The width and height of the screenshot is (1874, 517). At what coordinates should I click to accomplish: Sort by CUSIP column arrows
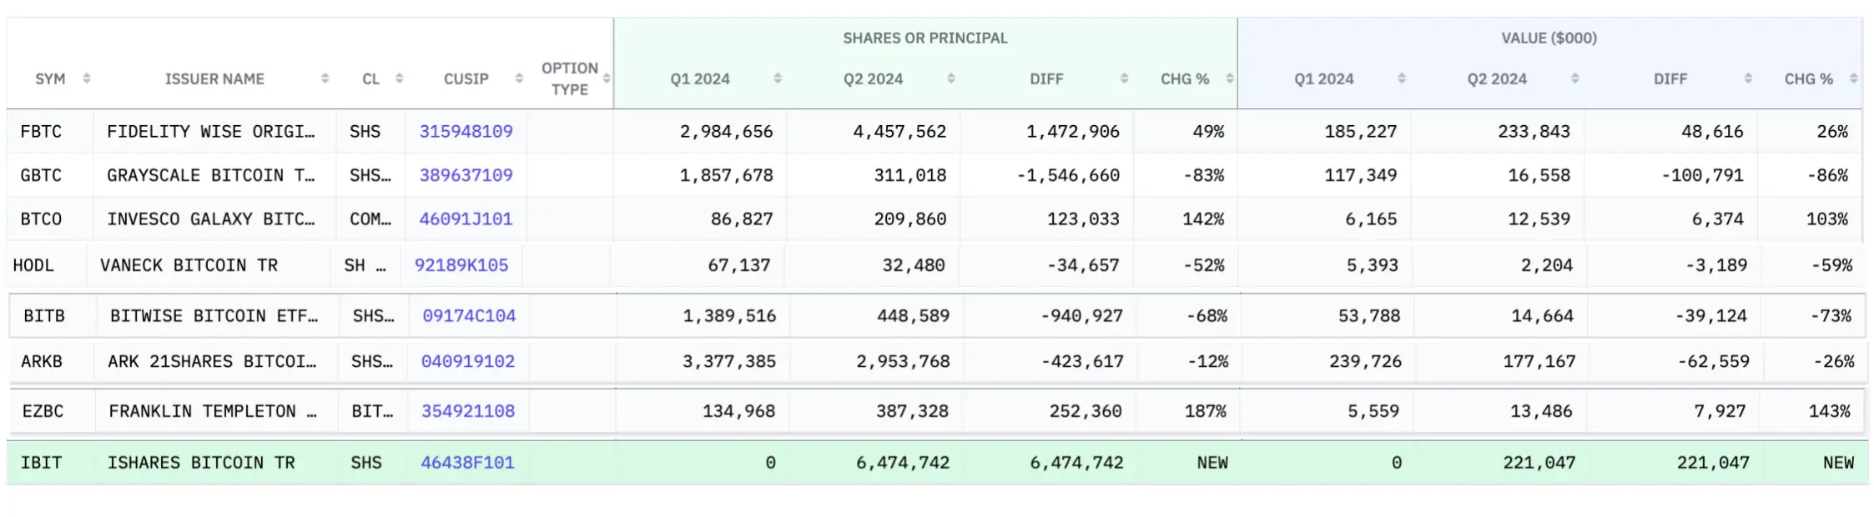pyautogui.click(x=520, y=78)
